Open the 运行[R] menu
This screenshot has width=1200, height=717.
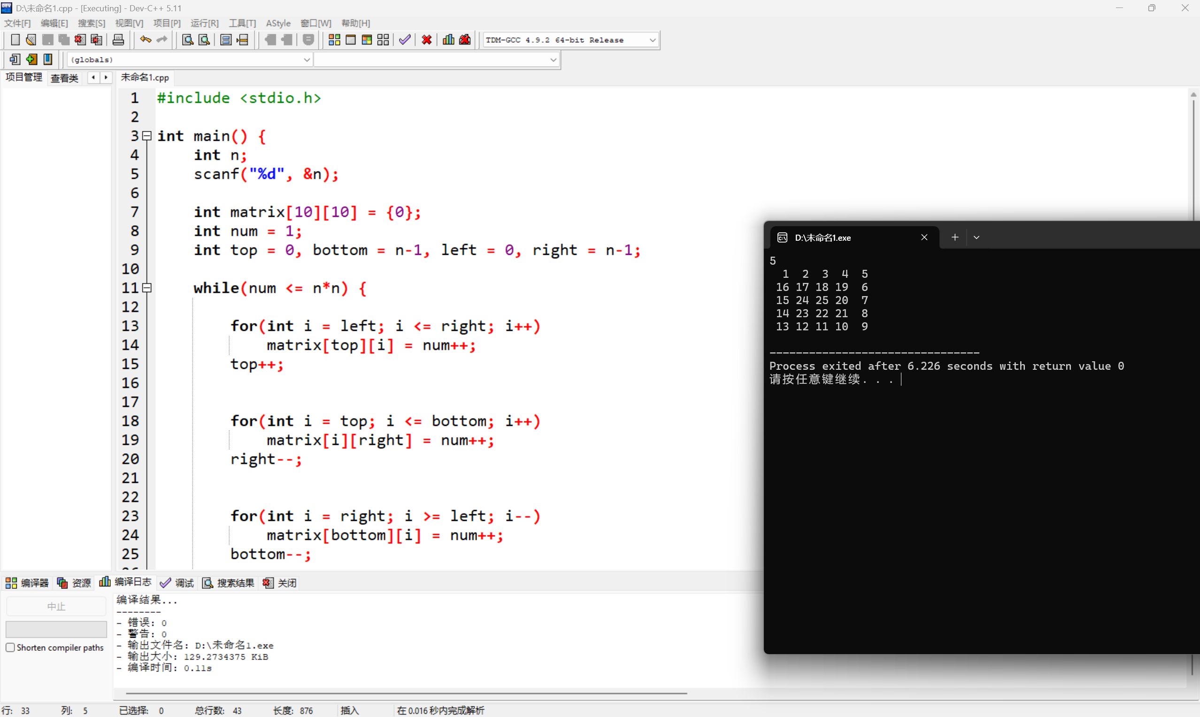click(x=204, y=23)
